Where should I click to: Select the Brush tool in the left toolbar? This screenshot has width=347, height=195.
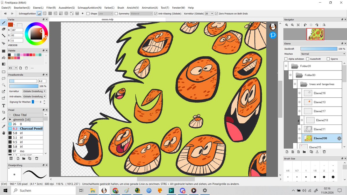pyautogui.click(x=3, y=23)
